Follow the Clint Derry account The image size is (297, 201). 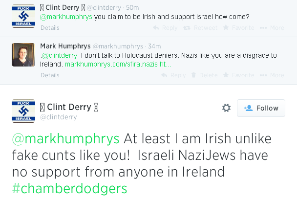pyautogui.click(x=261, y=108)
